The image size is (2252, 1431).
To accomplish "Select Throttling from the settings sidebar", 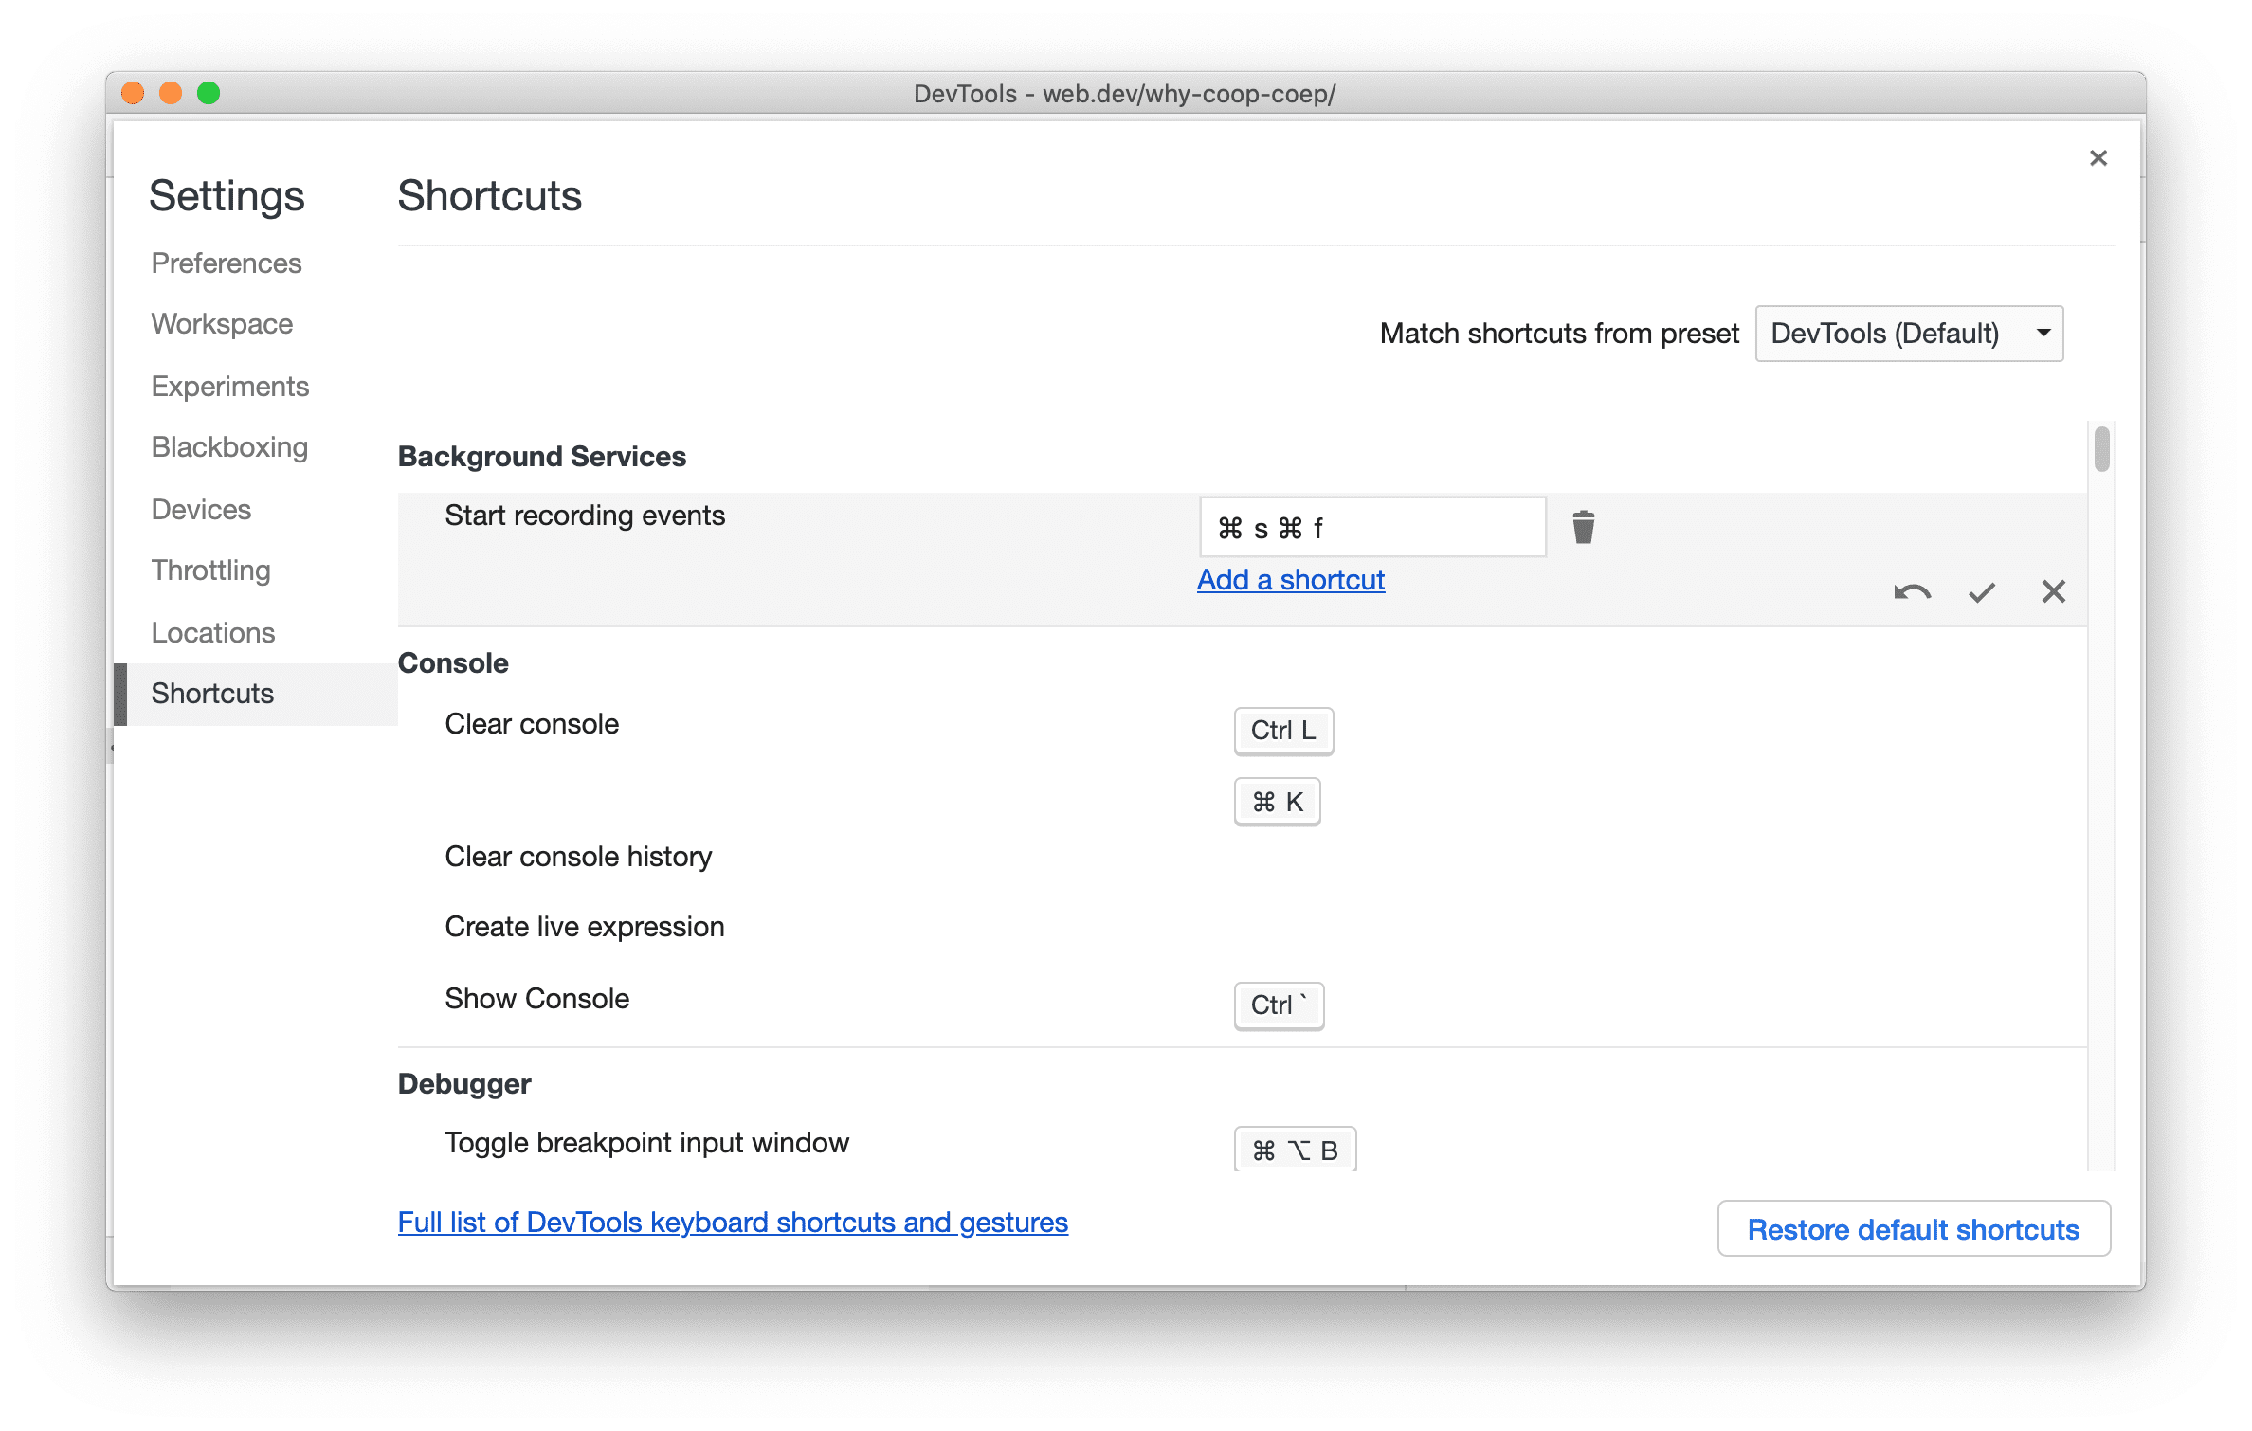I will 209,571.
